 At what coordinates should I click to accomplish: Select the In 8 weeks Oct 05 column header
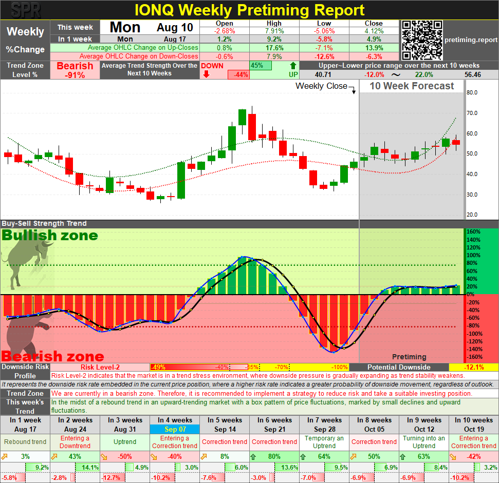point(374,424)
